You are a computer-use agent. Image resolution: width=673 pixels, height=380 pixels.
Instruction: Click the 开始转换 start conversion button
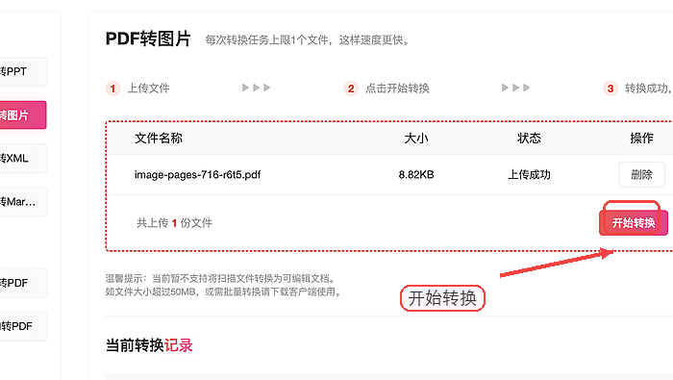(x=633, y=223)
